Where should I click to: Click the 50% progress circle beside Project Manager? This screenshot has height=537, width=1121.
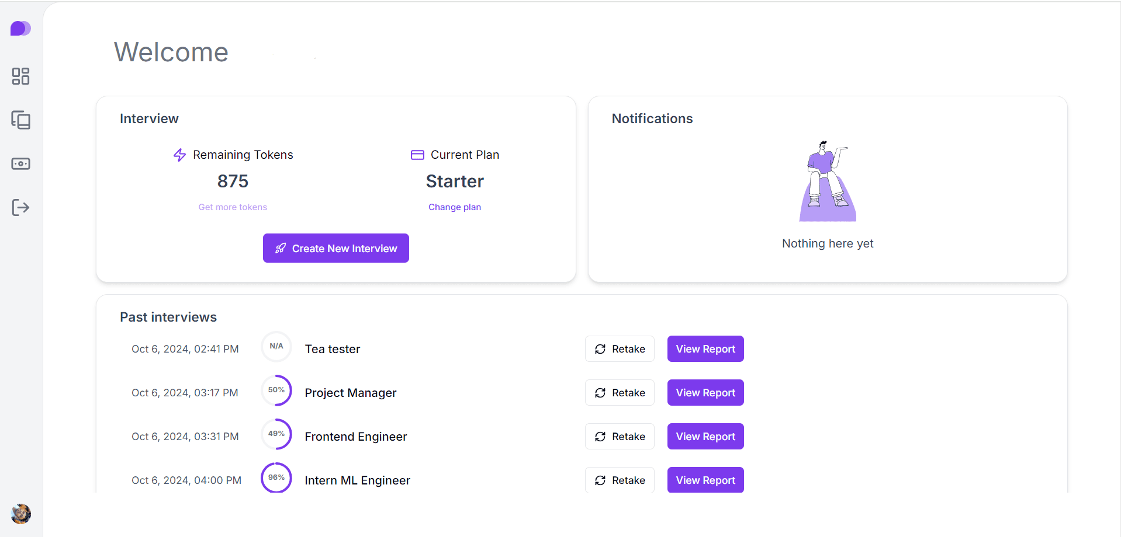pyautogui.click(x=276, y=390)
